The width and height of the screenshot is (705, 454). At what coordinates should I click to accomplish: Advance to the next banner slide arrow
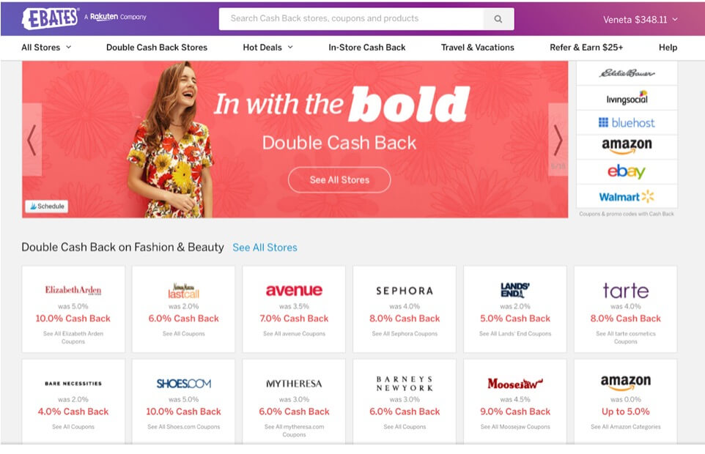tap(558, 140)
